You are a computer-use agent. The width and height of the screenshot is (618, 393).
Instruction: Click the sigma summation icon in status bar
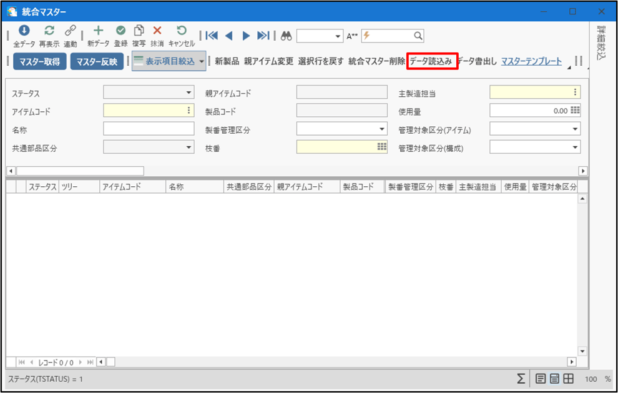pos(521,379)
